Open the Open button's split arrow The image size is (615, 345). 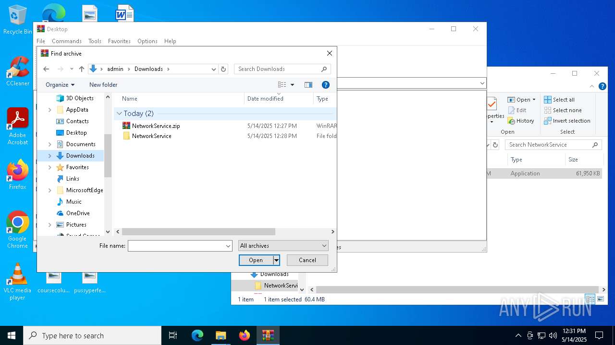(x=276, y=260)
